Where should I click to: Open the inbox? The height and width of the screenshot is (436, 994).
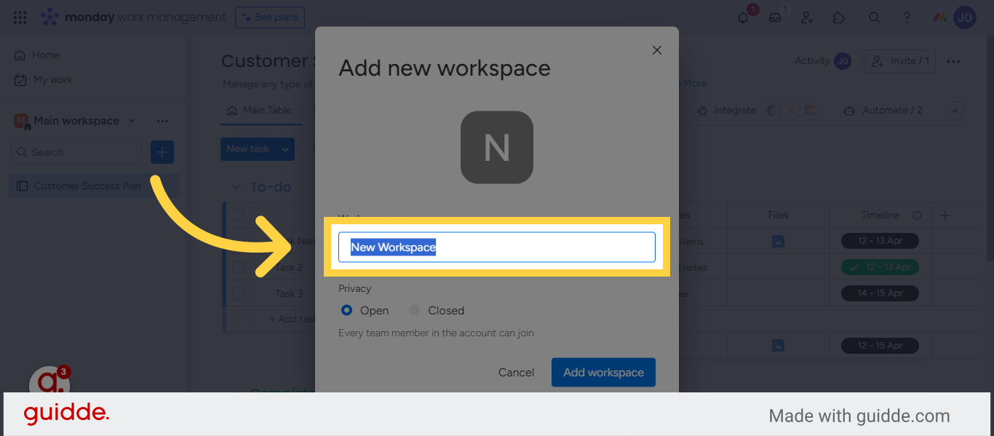[x=774, y=17]
